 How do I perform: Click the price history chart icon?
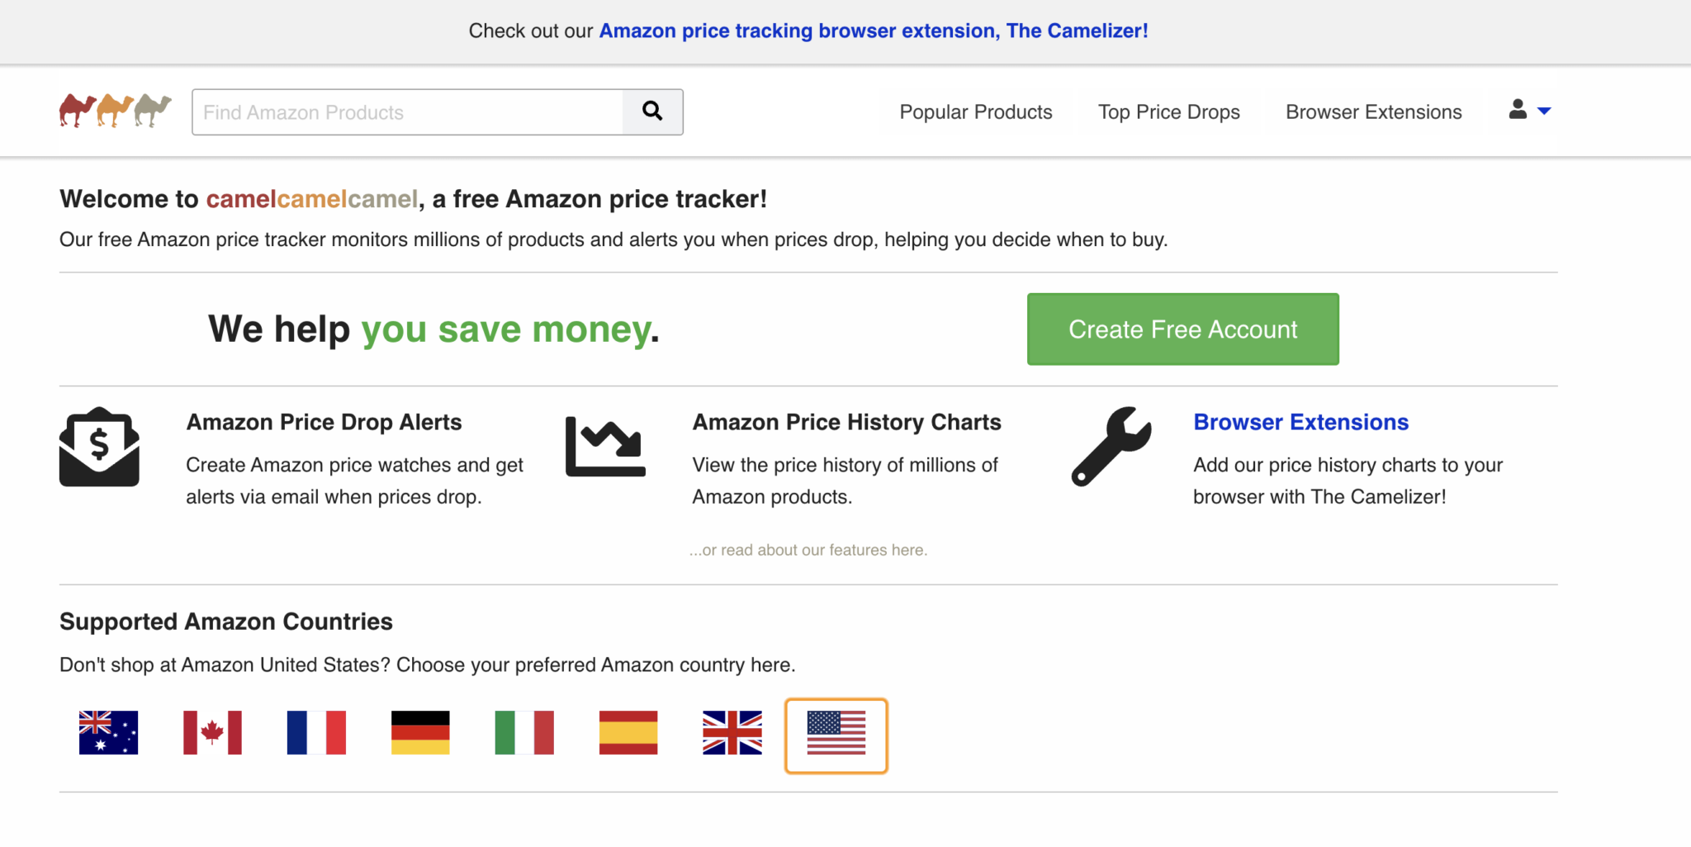click(605, 448)
